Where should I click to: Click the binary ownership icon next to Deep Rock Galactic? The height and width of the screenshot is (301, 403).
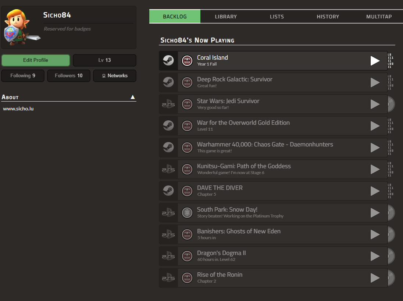[x=390, y=82]
